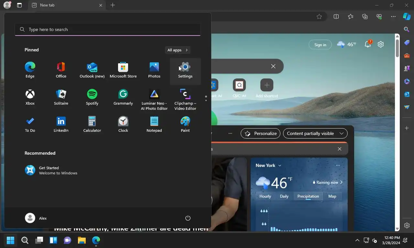Open the Clock app
Viewport: 414px width, 248px height.
coord(123,125)
